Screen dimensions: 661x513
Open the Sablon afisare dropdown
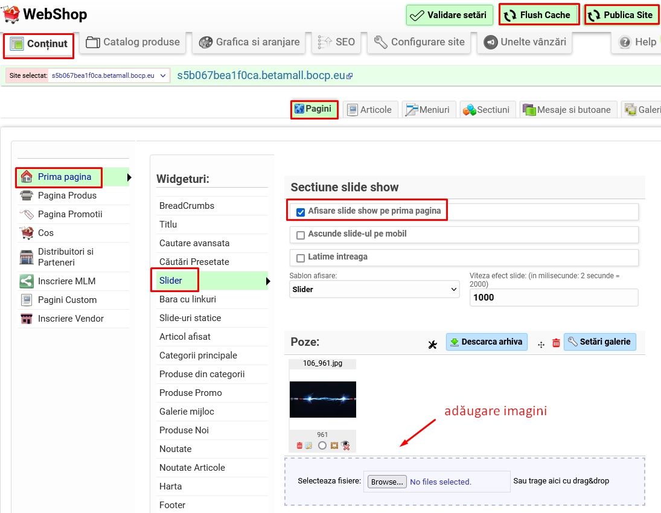pyautogui.click(x=374, y=290)
